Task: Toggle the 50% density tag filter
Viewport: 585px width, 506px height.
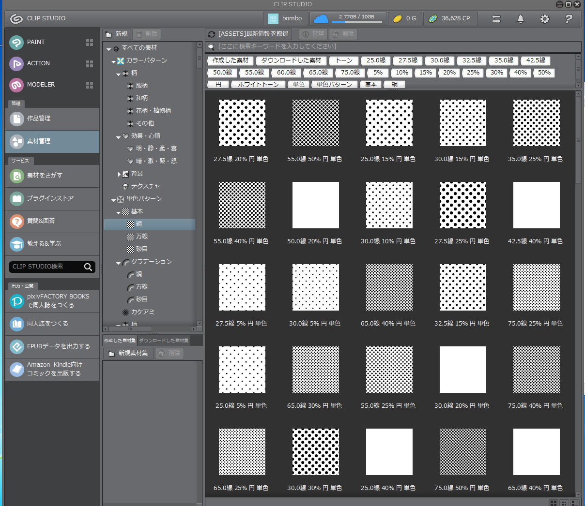Action: 544,73
